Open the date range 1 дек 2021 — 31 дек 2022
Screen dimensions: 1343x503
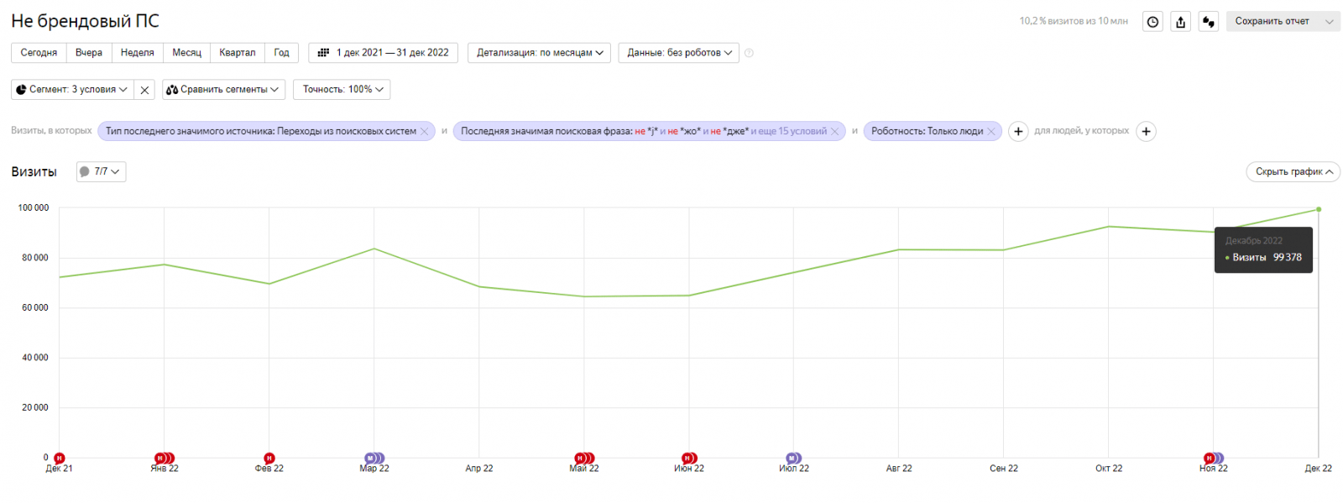(384, 53)
